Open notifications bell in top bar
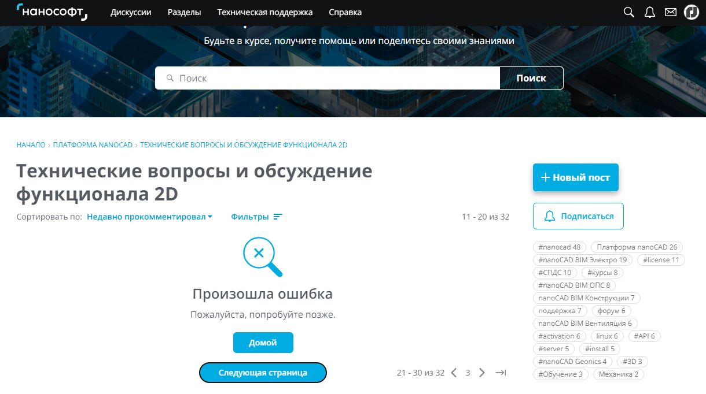The height and width of the screenshot is (394, 706). pos(650,12)
